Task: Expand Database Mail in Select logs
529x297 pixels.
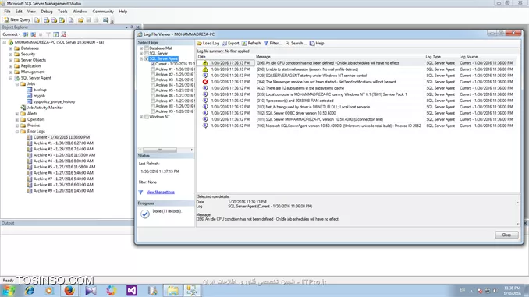Action: click(141, 48)
